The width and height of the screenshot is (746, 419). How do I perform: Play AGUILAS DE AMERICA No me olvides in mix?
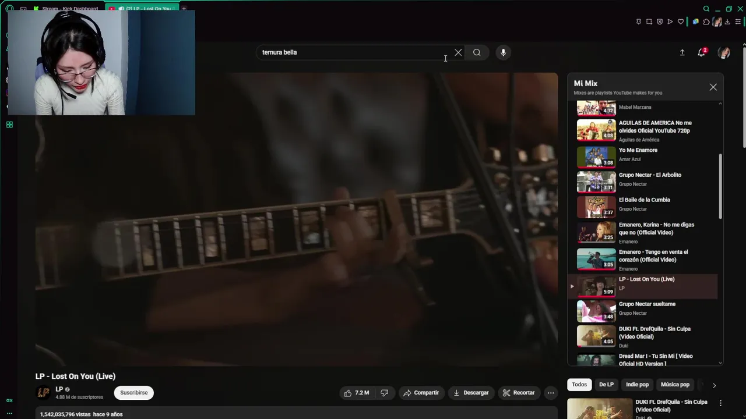[x=644, y=130]
